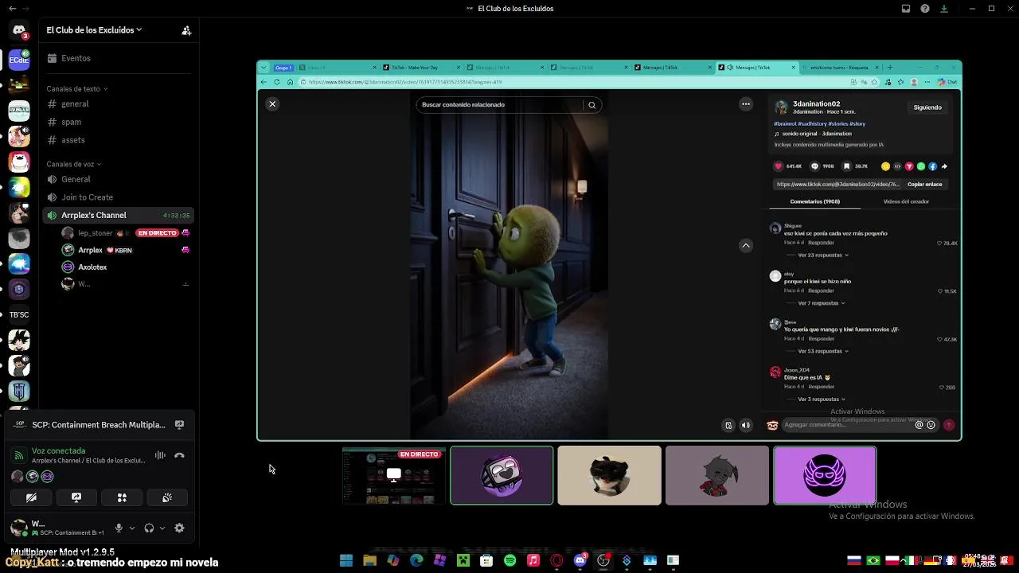
Task: Click Copiar enlace button
Action: (924, 185)
